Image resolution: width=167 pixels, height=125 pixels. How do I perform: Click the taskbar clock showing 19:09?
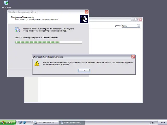click(162, 123)
